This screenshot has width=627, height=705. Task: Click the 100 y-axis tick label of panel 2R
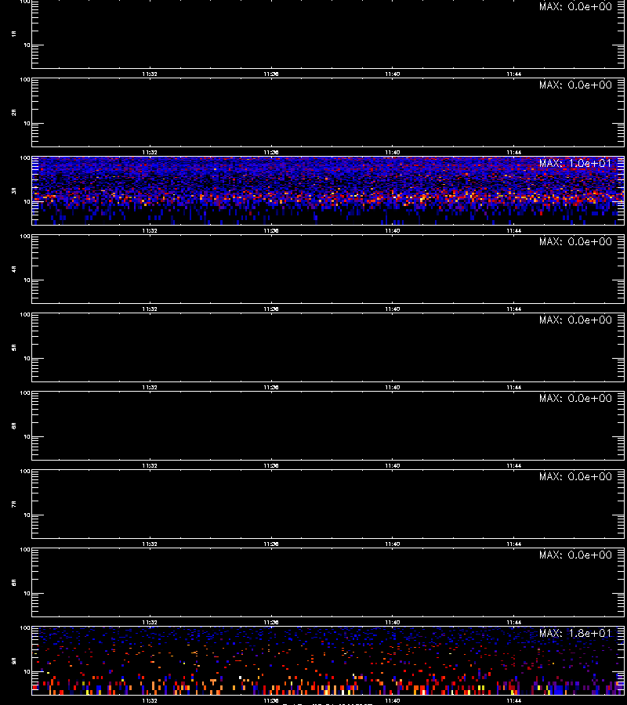pyautogui.click(x=25, y=80)
